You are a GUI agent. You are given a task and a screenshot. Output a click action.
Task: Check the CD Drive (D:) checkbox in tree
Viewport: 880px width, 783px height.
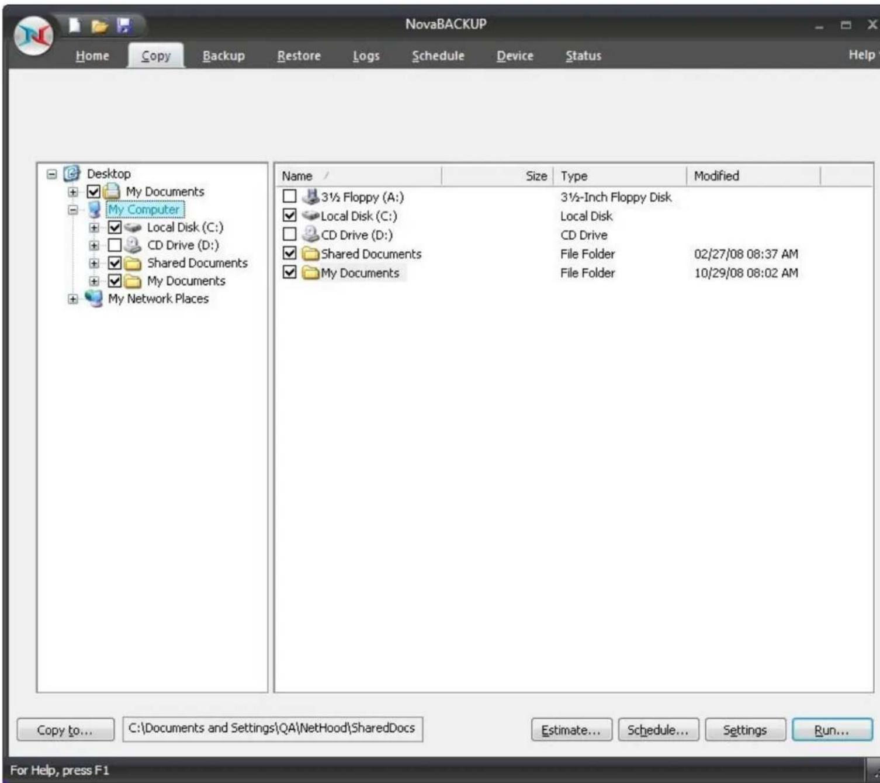(x=115, y=245)
